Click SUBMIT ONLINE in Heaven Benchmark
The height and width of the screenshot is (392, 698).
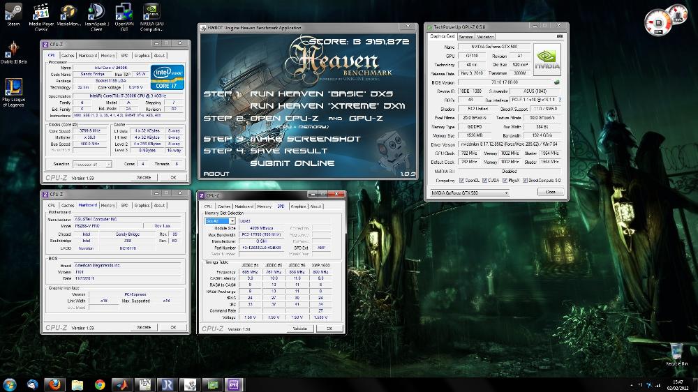pos(292,163)
